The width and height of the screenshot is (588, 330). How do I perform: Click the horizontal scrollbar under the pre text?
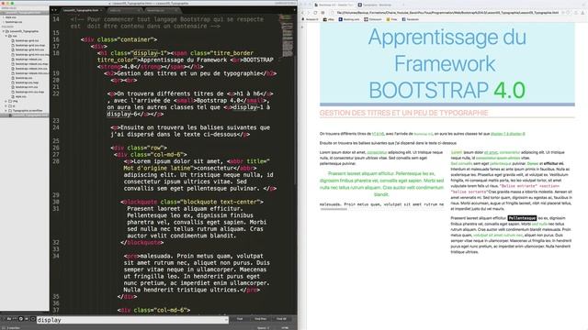pos(334,210)
